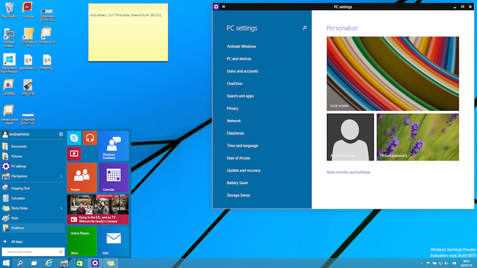Launch Internet Explorer from the taskbar

(x=49, y=263)
